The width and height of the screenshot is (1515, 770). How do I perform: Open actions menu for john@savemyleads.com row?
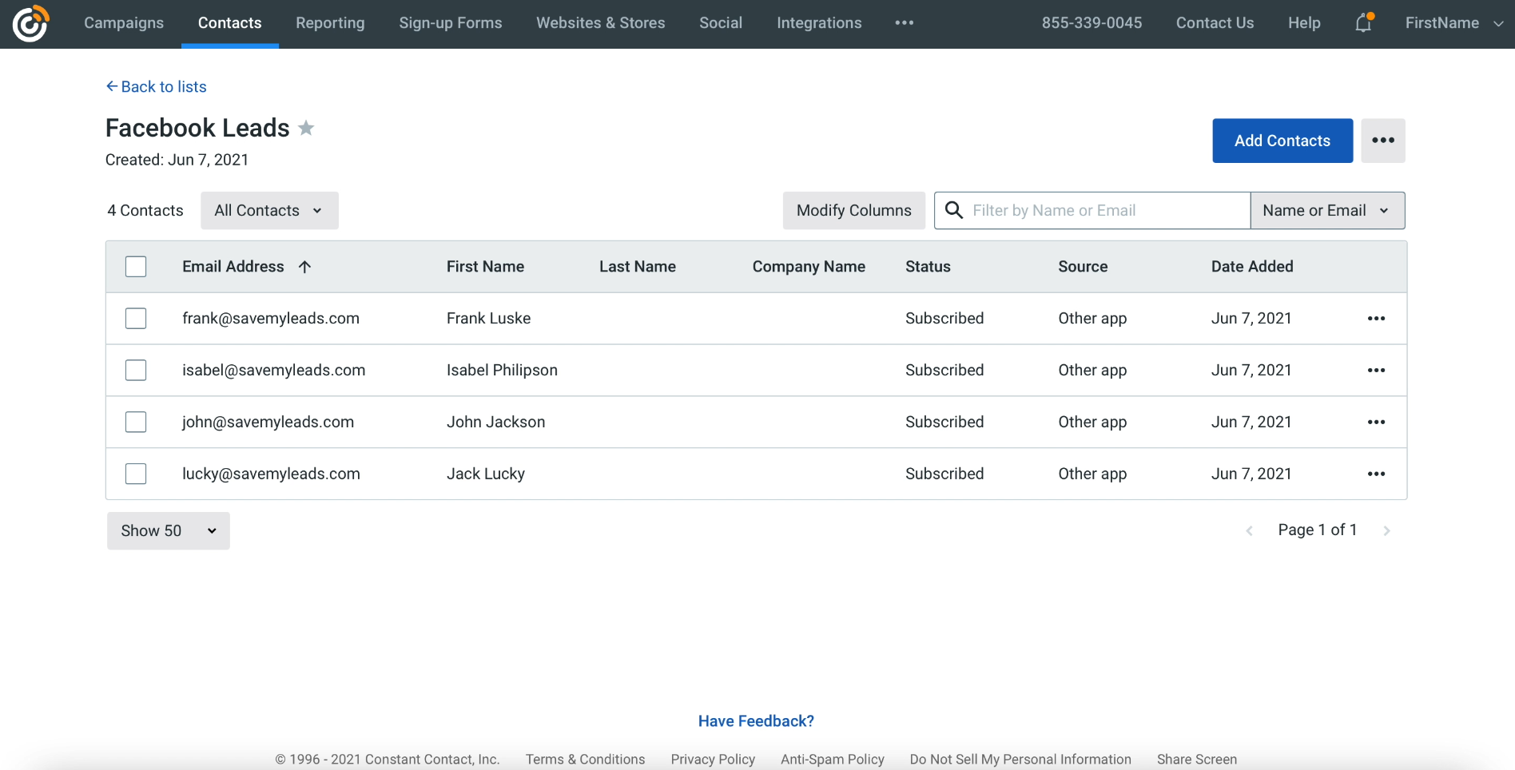[1376, 423]
